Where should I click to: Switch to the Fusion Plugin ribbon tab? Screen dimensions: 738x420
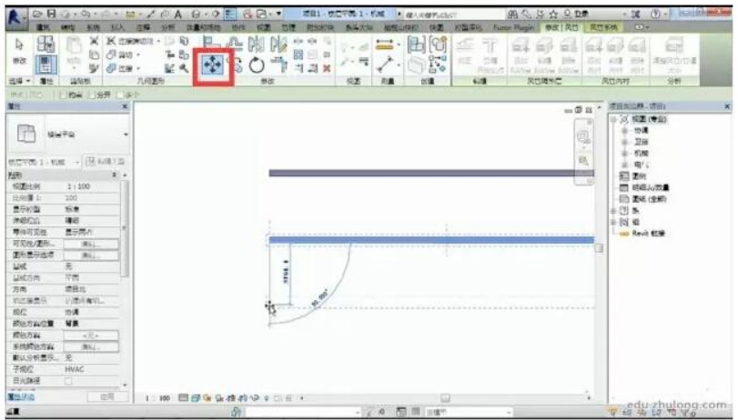click(515, 29)
